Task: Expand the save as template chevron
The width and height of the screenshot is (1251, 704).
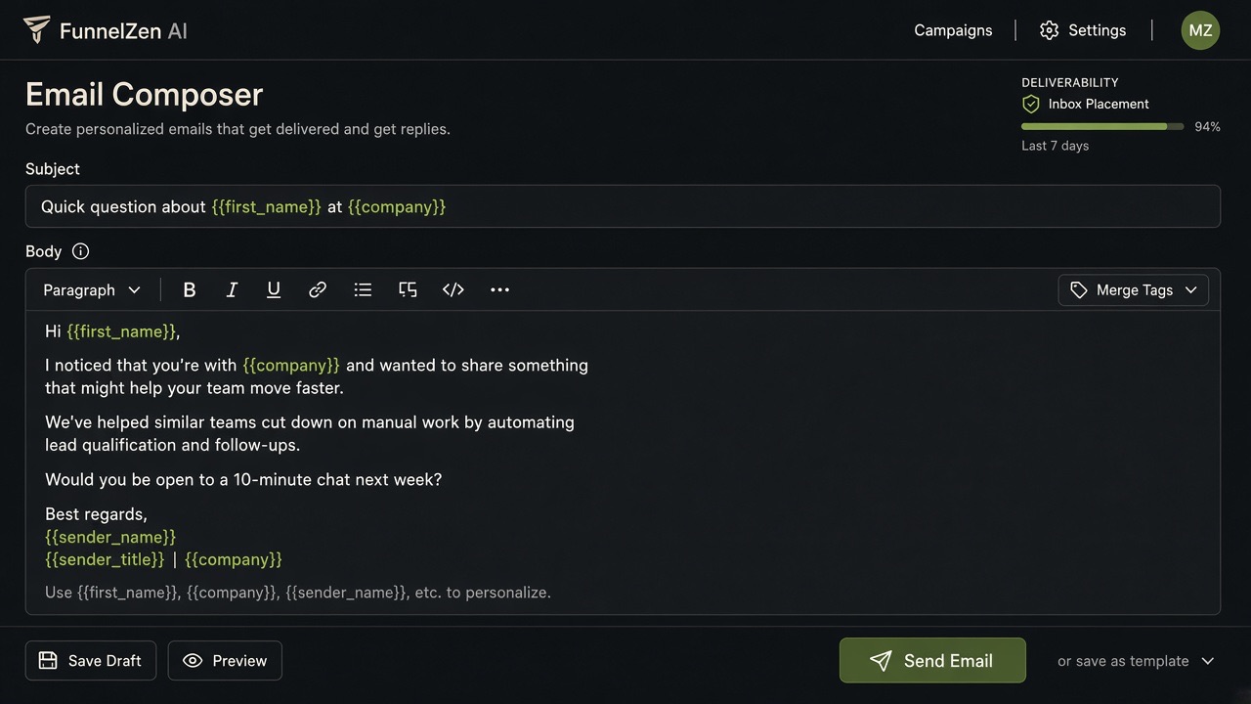Action: click(x=1208, y=661)
